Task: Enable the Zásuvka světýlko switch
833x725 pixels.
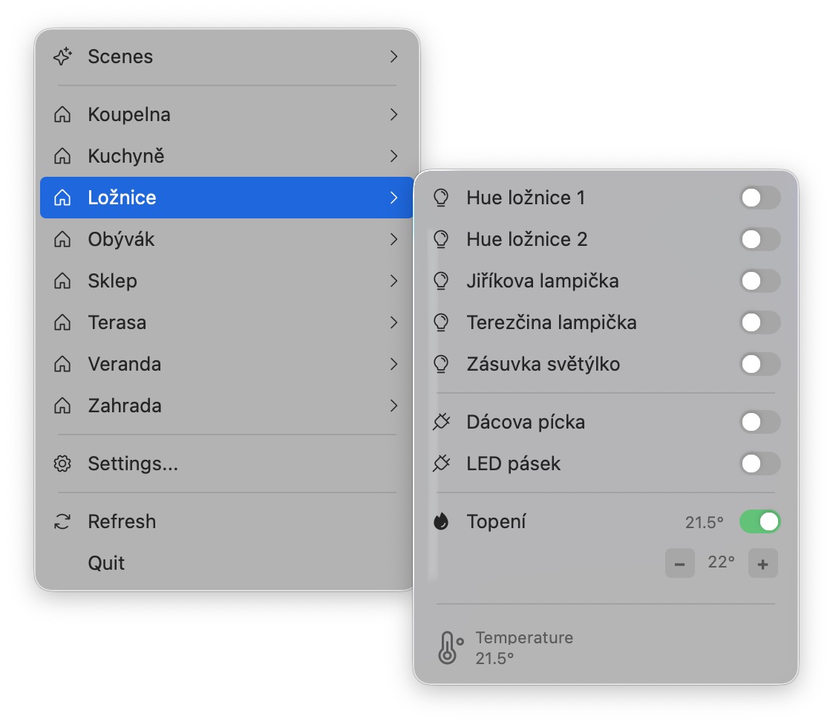Action: [759, 364]
